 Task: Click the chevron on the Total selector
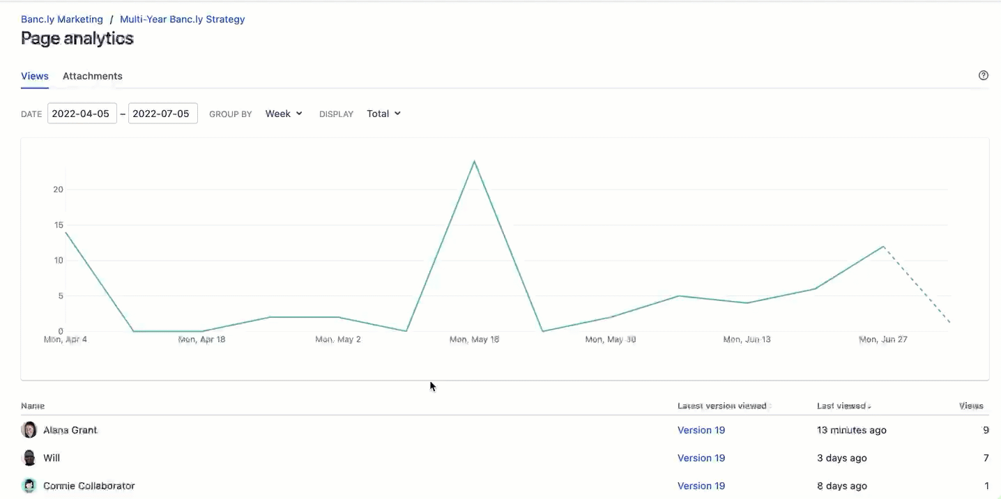point(398,113)
